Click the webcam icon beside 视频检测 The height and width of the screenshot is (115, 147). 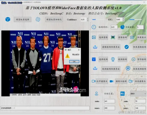click(x=113, y=59)
